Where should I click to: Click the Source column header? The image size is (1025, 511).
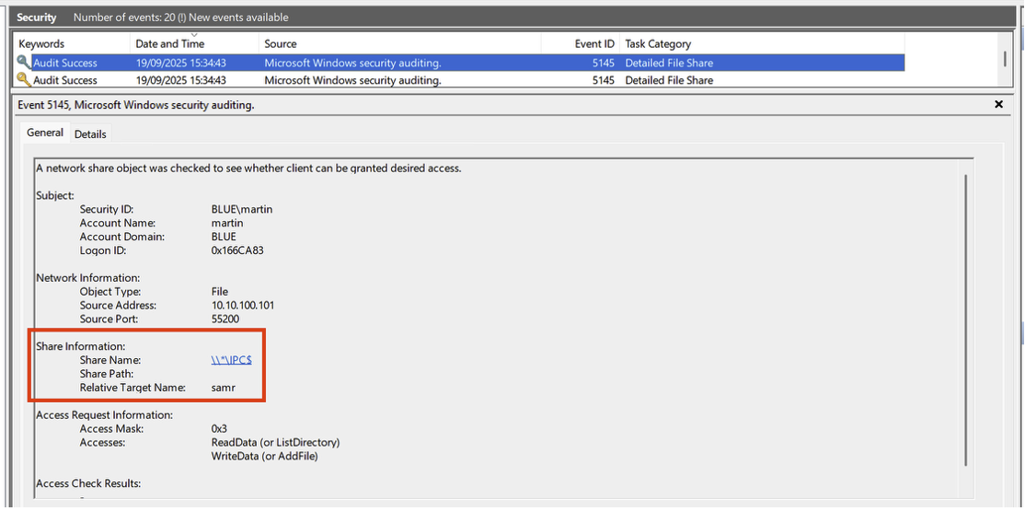click(x=281, y=43)
